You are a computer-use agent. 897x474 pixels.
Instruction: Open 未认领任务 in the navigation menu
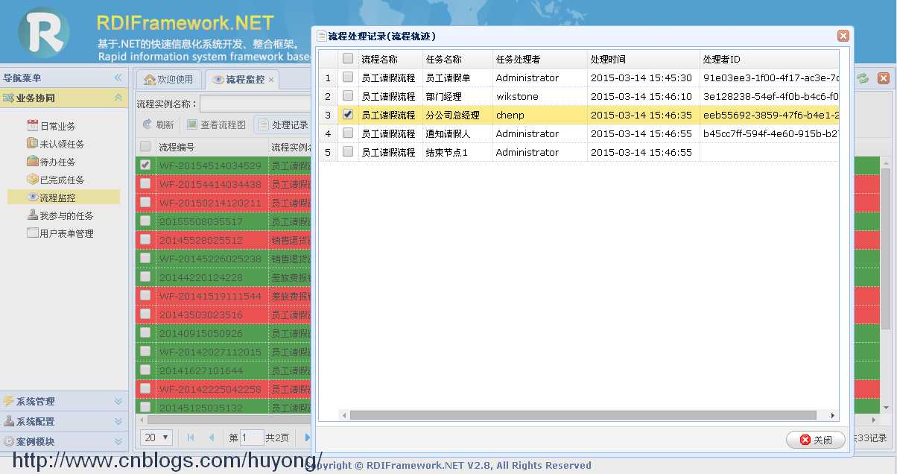(x=62, y=145)
